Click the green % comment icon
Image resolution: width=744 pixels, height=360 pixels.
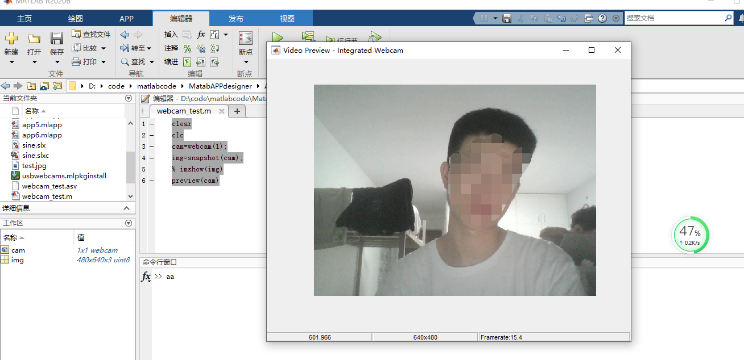click(187, 48)
